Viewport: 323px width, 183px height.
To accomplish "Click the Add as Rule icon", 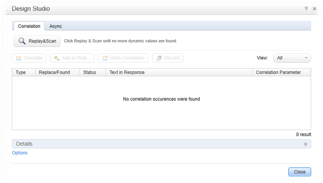I will click(x=57, y=58).
